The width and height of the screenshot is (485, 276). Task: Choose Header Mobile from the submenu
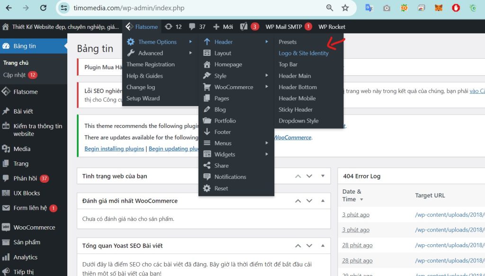297,98
